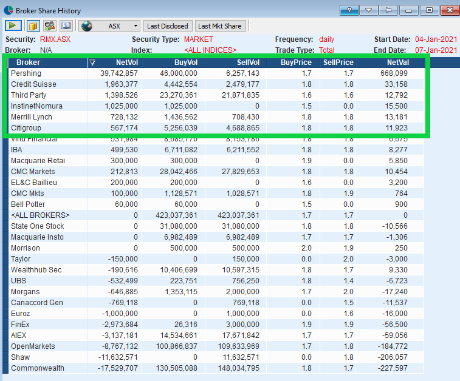The width and height of the screenshot is (460, 381).
Task: Select the Shaw broker row
Action: [216, 357]
